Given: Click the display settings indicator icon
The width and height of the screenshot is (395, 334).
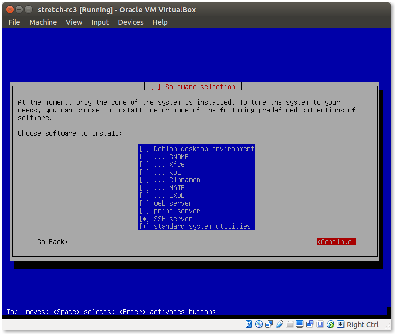Looking at the screenshot, I should [299, 324].
